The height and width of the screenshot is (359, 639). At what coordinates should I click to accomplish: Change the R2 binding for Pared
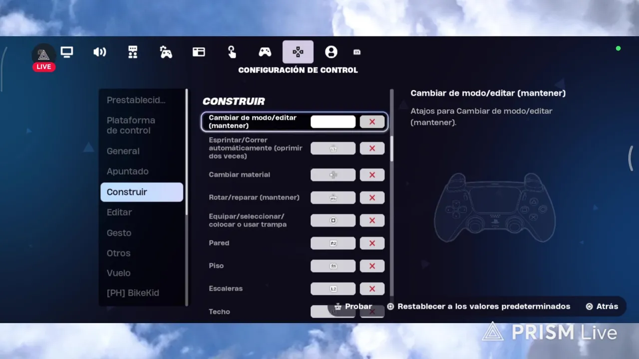(x=333, y=243)
